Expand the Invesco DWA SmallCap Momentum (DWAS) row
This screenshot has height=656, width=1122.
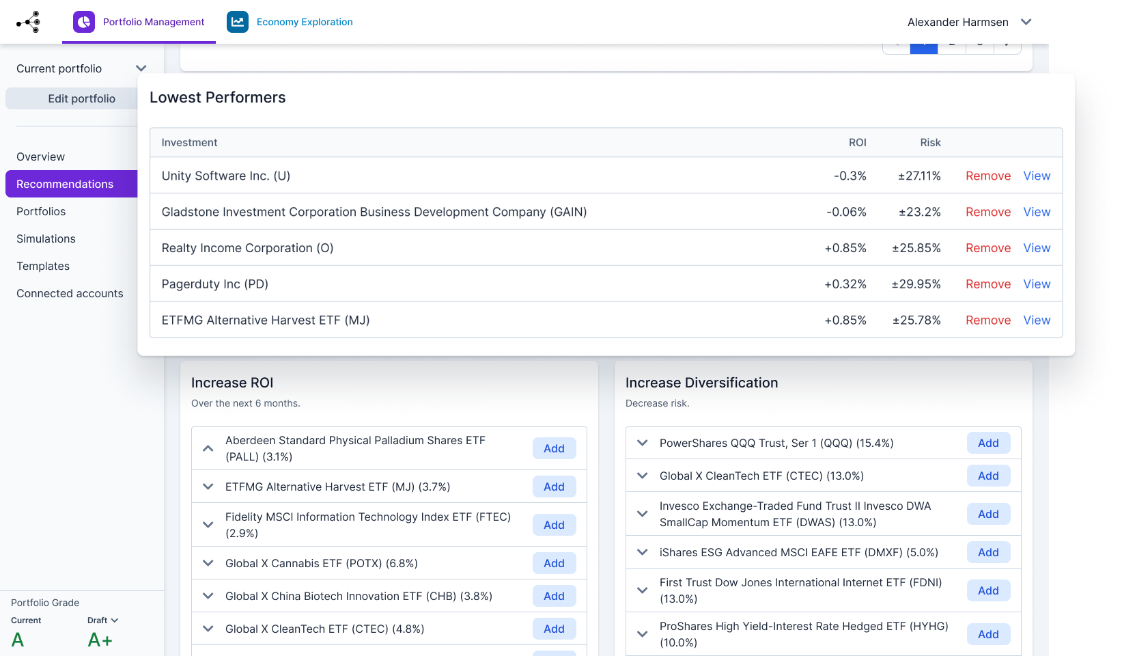click(x=643, y=514)
